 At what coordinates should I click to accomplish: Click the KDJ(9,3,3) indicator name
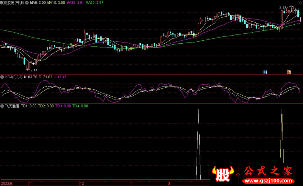14,77
